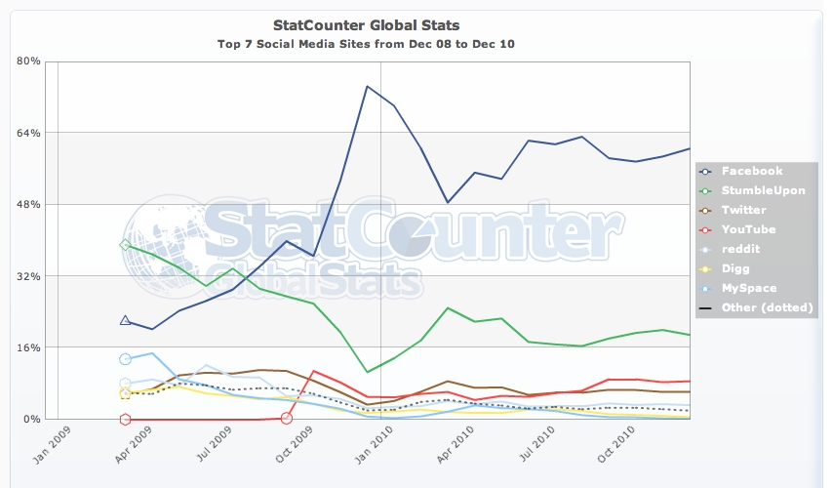Click the reddit legend marker icon
Image resolution: width=833 pixels, height=488 pixels.
[704, 249]
